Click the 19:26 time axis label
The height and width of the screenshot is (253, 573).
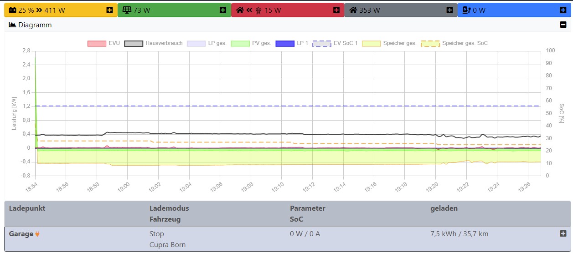(525, 187)
